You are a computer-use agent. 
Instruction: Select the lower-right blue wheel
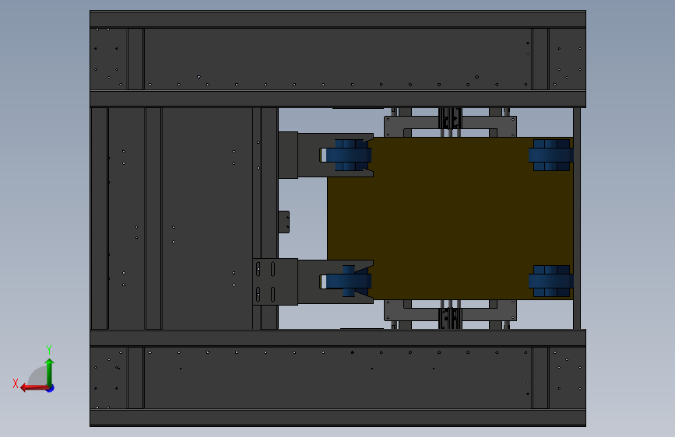(551, 281)
